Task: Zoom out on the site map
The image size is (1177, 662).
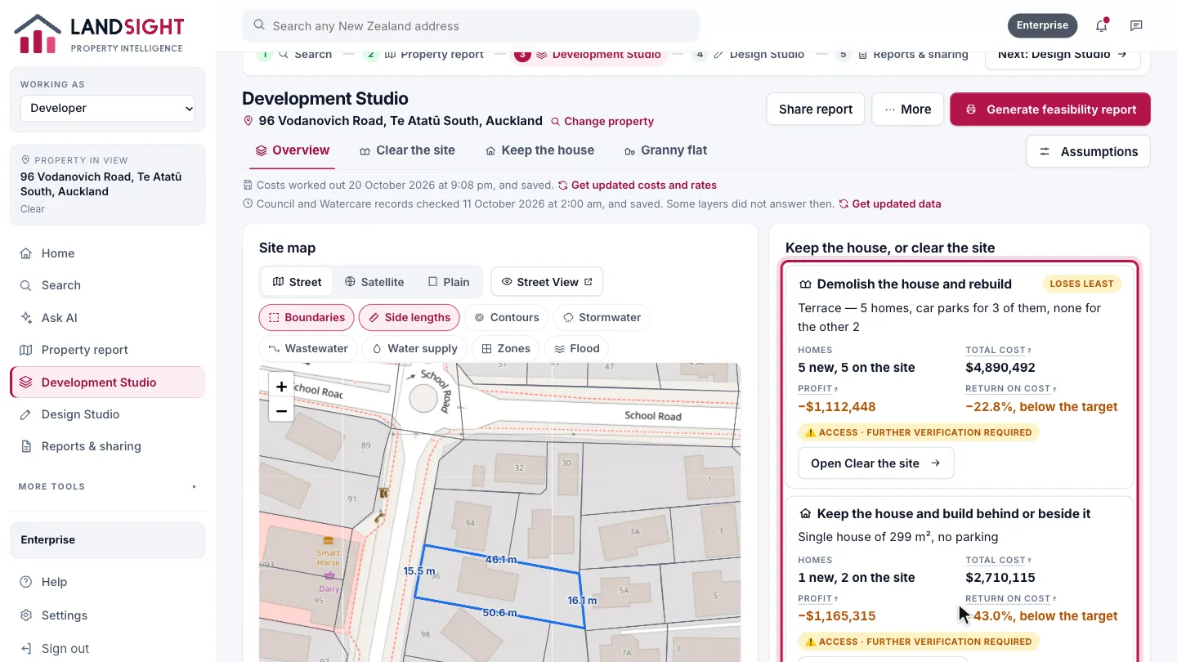Action: [281, 410]
